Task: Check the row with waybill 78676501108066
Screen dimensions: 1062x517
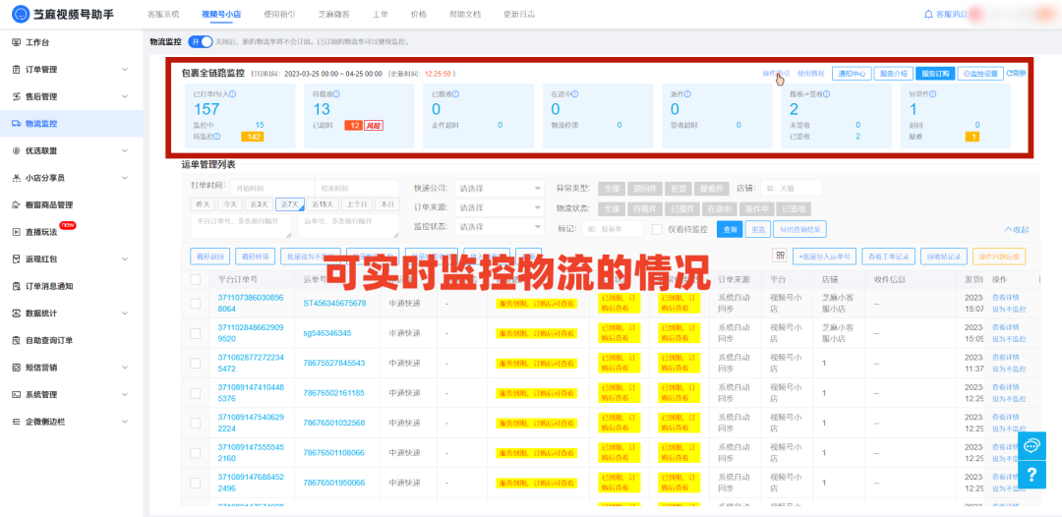Action: [195, 452]
